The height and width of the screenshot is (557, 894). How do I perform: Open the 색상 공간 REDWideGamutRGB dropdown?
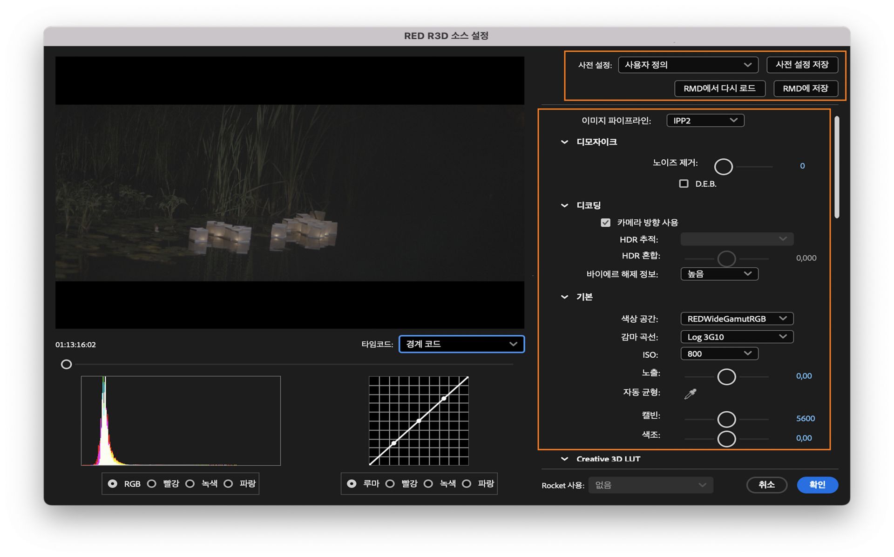pos(737,319)
